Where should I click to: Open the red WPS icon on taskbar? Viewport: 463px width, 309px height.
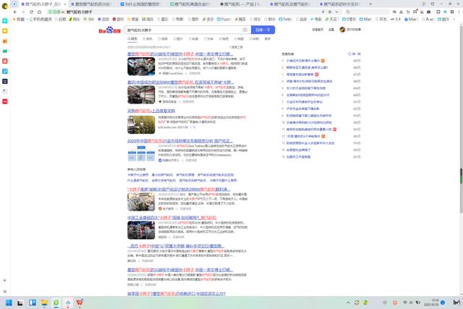pos(80,302)
